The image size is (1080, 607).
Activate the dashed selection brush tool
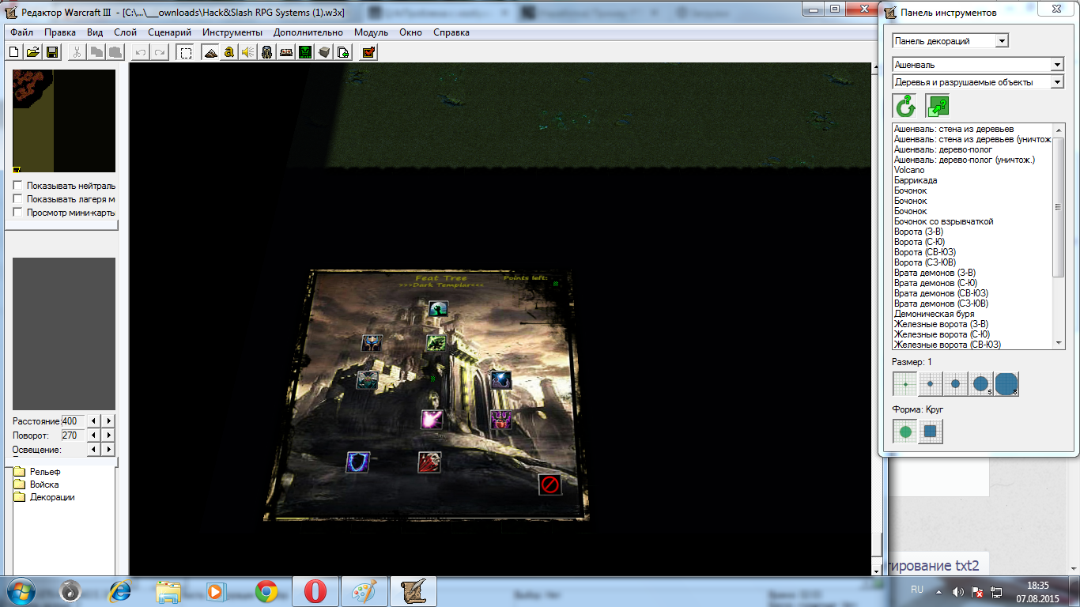point(185,52)
